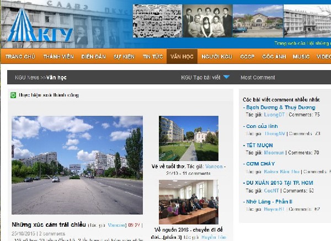This screenshot has height=241, width=331.
Task: Click the class photo collage in header
Action: coord(157,21)
